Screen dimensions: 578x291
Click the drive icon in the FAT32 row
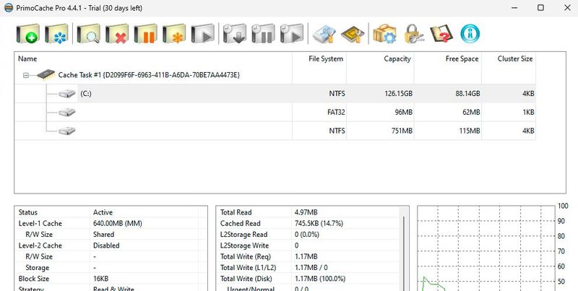pyautogui.click(x=66, y=112)
